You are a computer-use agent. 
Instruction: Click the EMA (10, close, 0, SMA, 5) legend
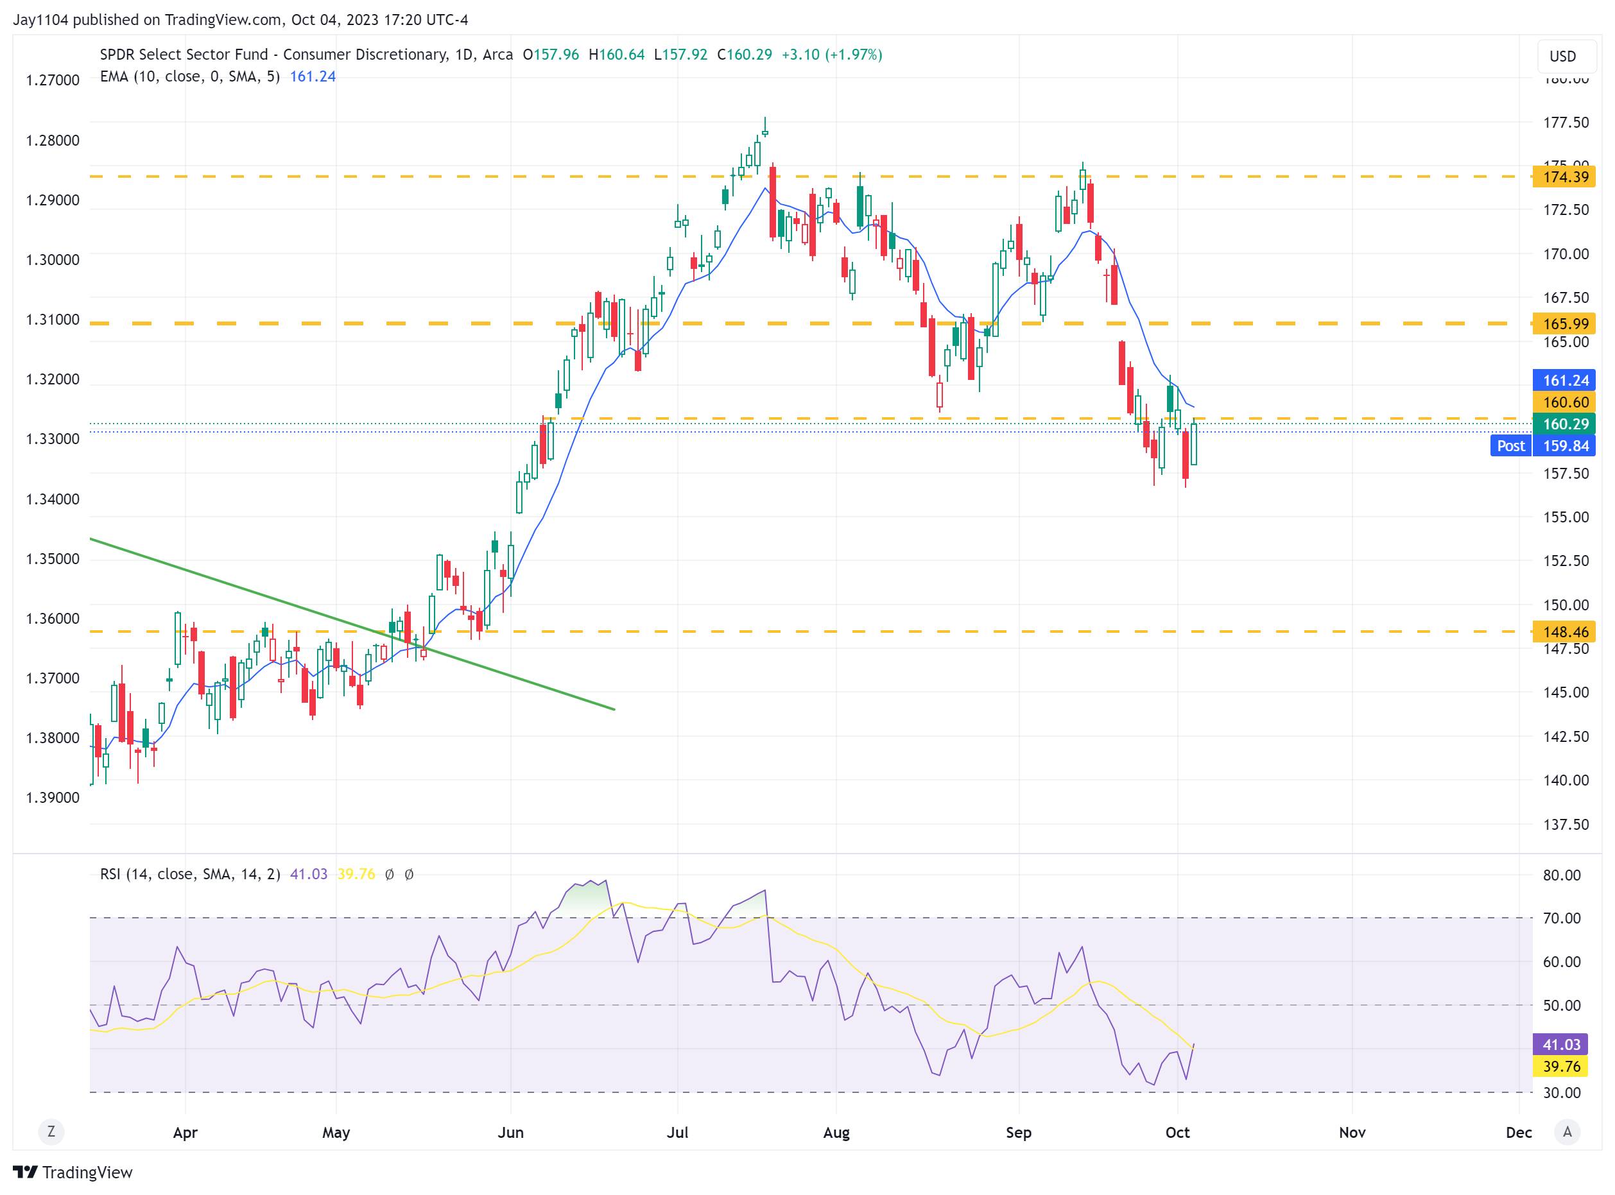point(189,76)
